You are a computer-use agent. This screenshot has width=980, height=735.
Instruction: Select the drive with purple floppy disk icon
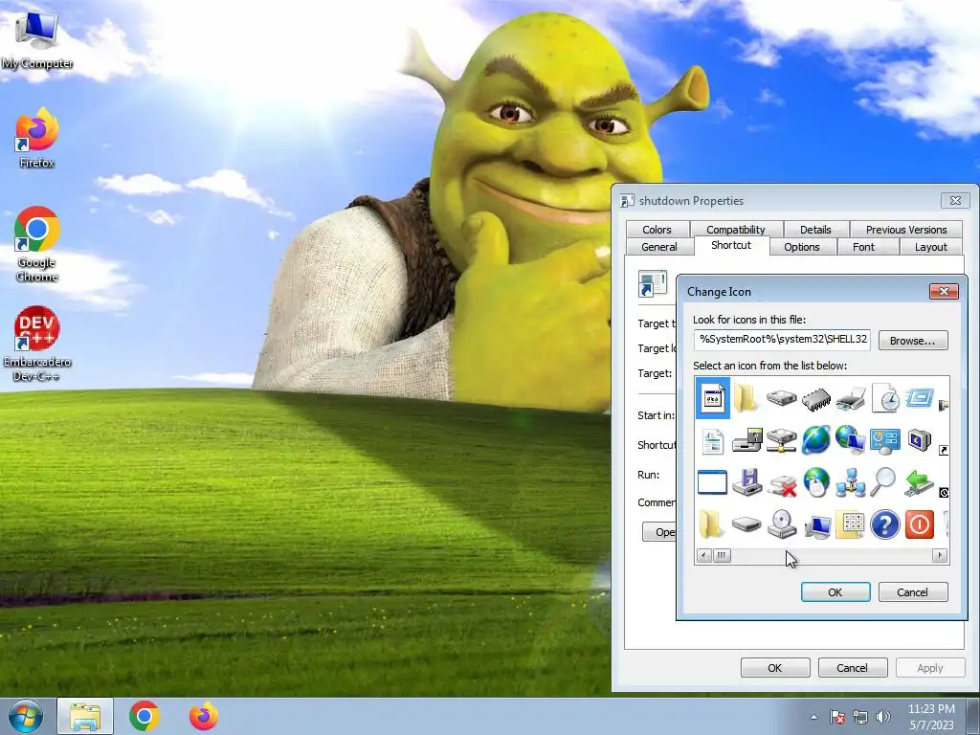pos(746,482)
